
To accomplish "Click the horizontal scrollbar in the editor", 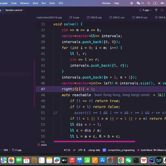I will click(94, 141).
